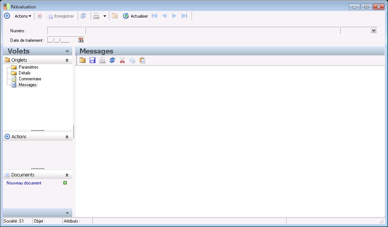This screenshot has height=227, width=388.
Task: Click the floppy disk save icon in Messages toolbar
Action: tap(92, 60)
